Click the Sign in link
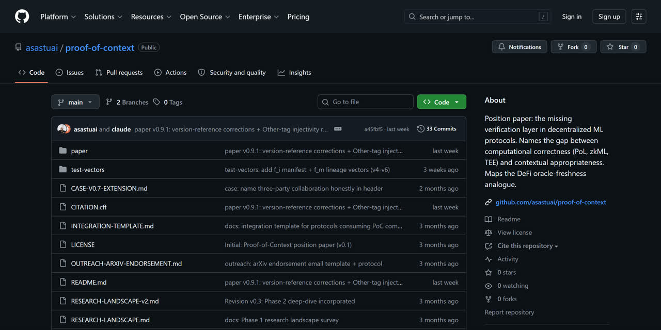The image size is (661, 330). pyautogui.click(x=572, y=16)
